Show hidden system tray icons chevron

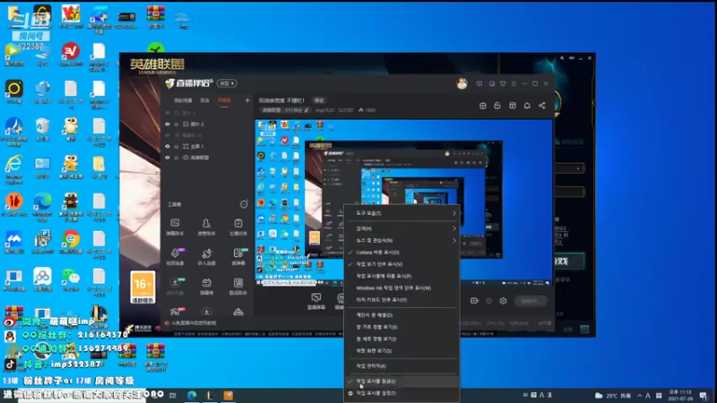[x=639, y=395]
